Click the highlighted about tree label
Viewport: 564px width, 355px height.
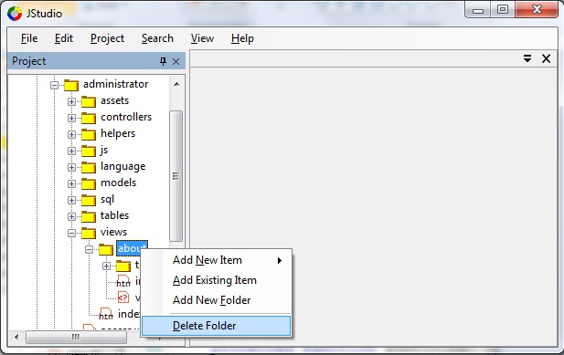[132, 248]
